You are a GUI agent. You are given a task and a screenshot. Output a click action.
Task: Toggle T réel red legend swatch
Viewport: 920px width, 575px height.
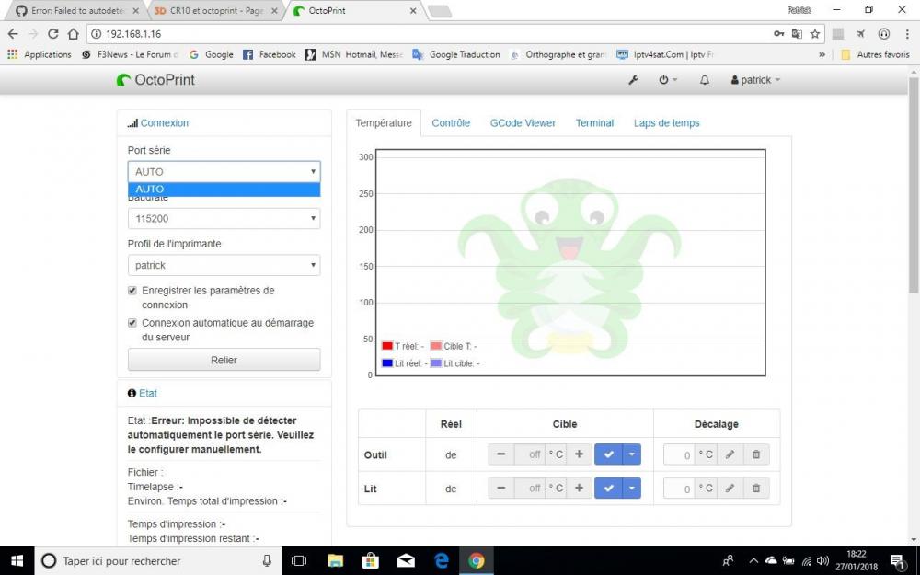pyautogui.click(x=387, y=346)
